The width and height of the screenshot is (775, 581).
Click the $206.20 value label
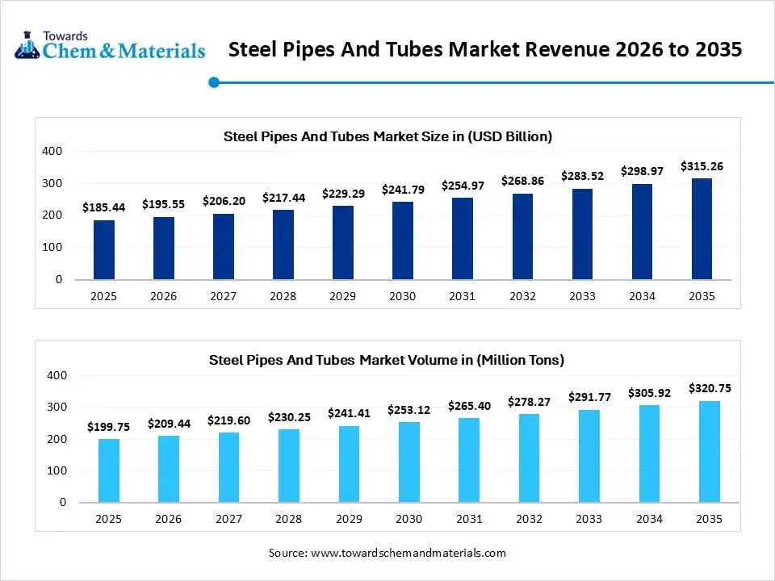[224, 201]
